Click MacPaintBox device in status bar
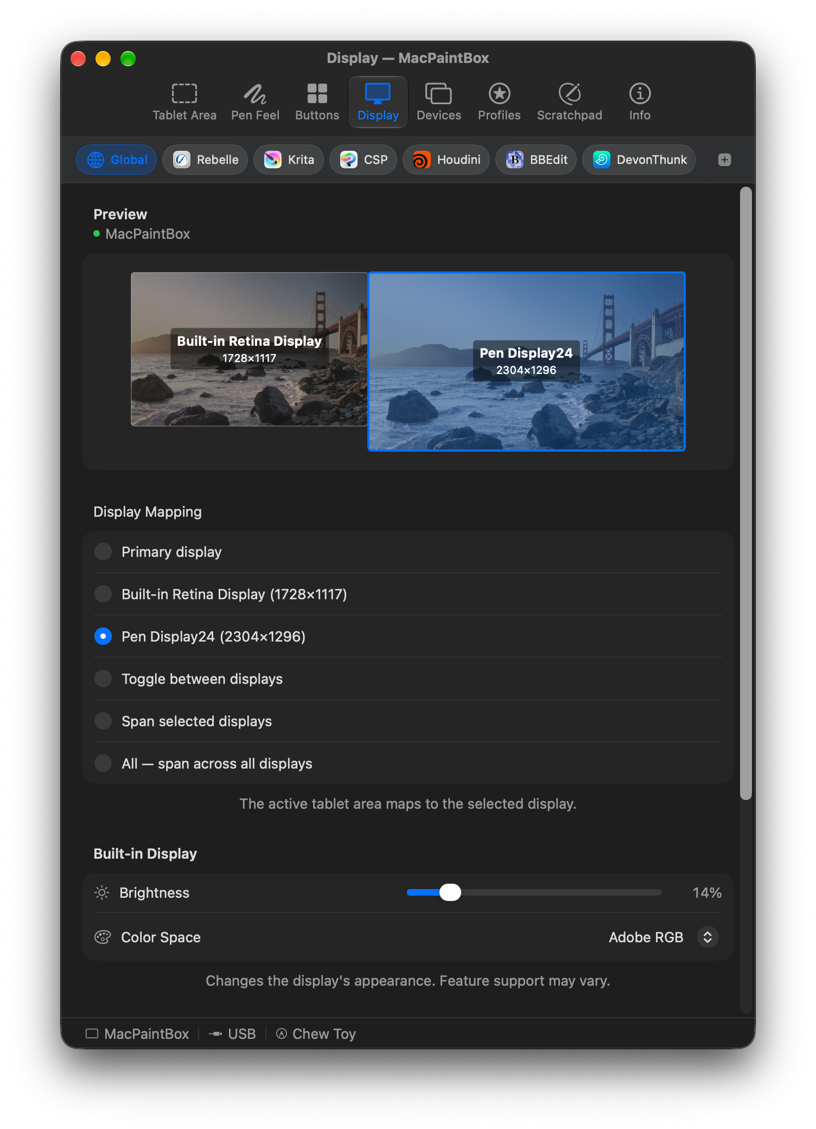The width and height of the screenshot is (816, 1129). click(137, 1034)
